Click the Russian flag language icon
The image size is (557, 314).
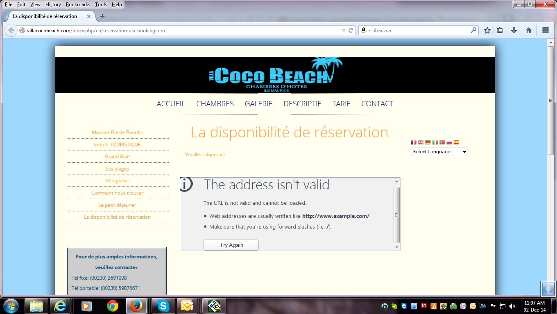click(x=449, y=142)
